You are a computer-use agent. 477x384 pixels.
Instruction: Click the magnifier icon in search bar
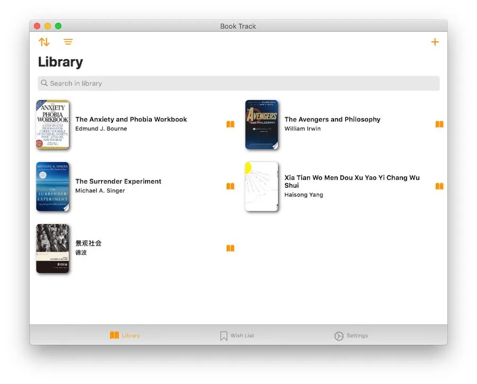tap(44, 83)
